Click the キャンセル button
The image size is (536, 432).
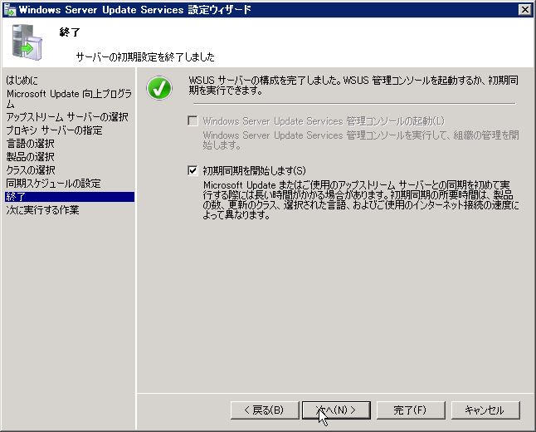(x=485, y=410)
